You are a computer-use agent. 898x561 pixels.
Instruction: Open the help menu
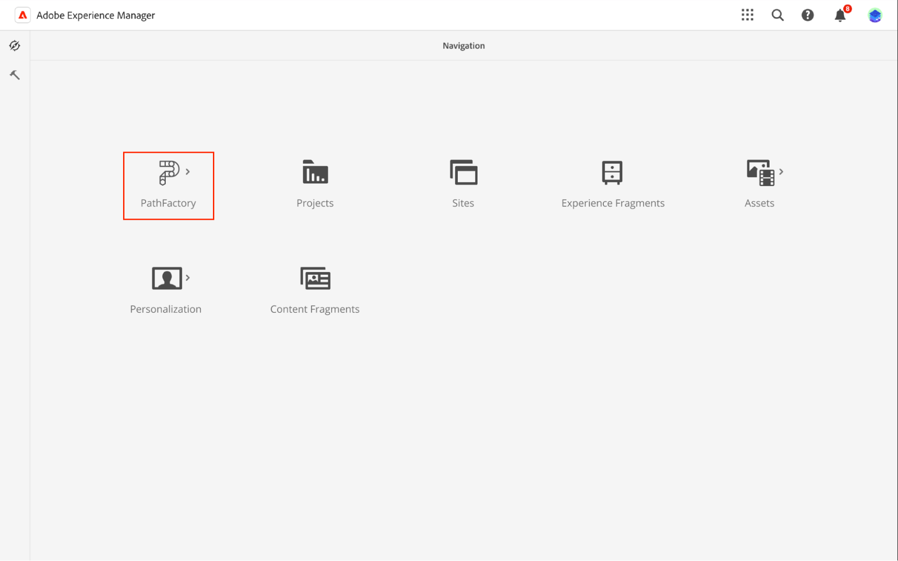(808, 15)
